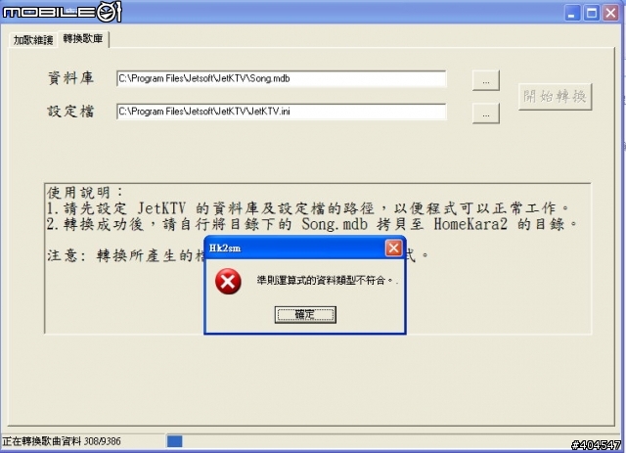Focus the Song.mdb database path field
This screenshot has height=453, width=626.
pos(281,78)
